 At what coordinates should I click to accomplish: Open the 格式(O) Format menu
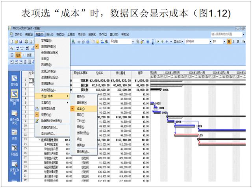click(x=60, y=34)
